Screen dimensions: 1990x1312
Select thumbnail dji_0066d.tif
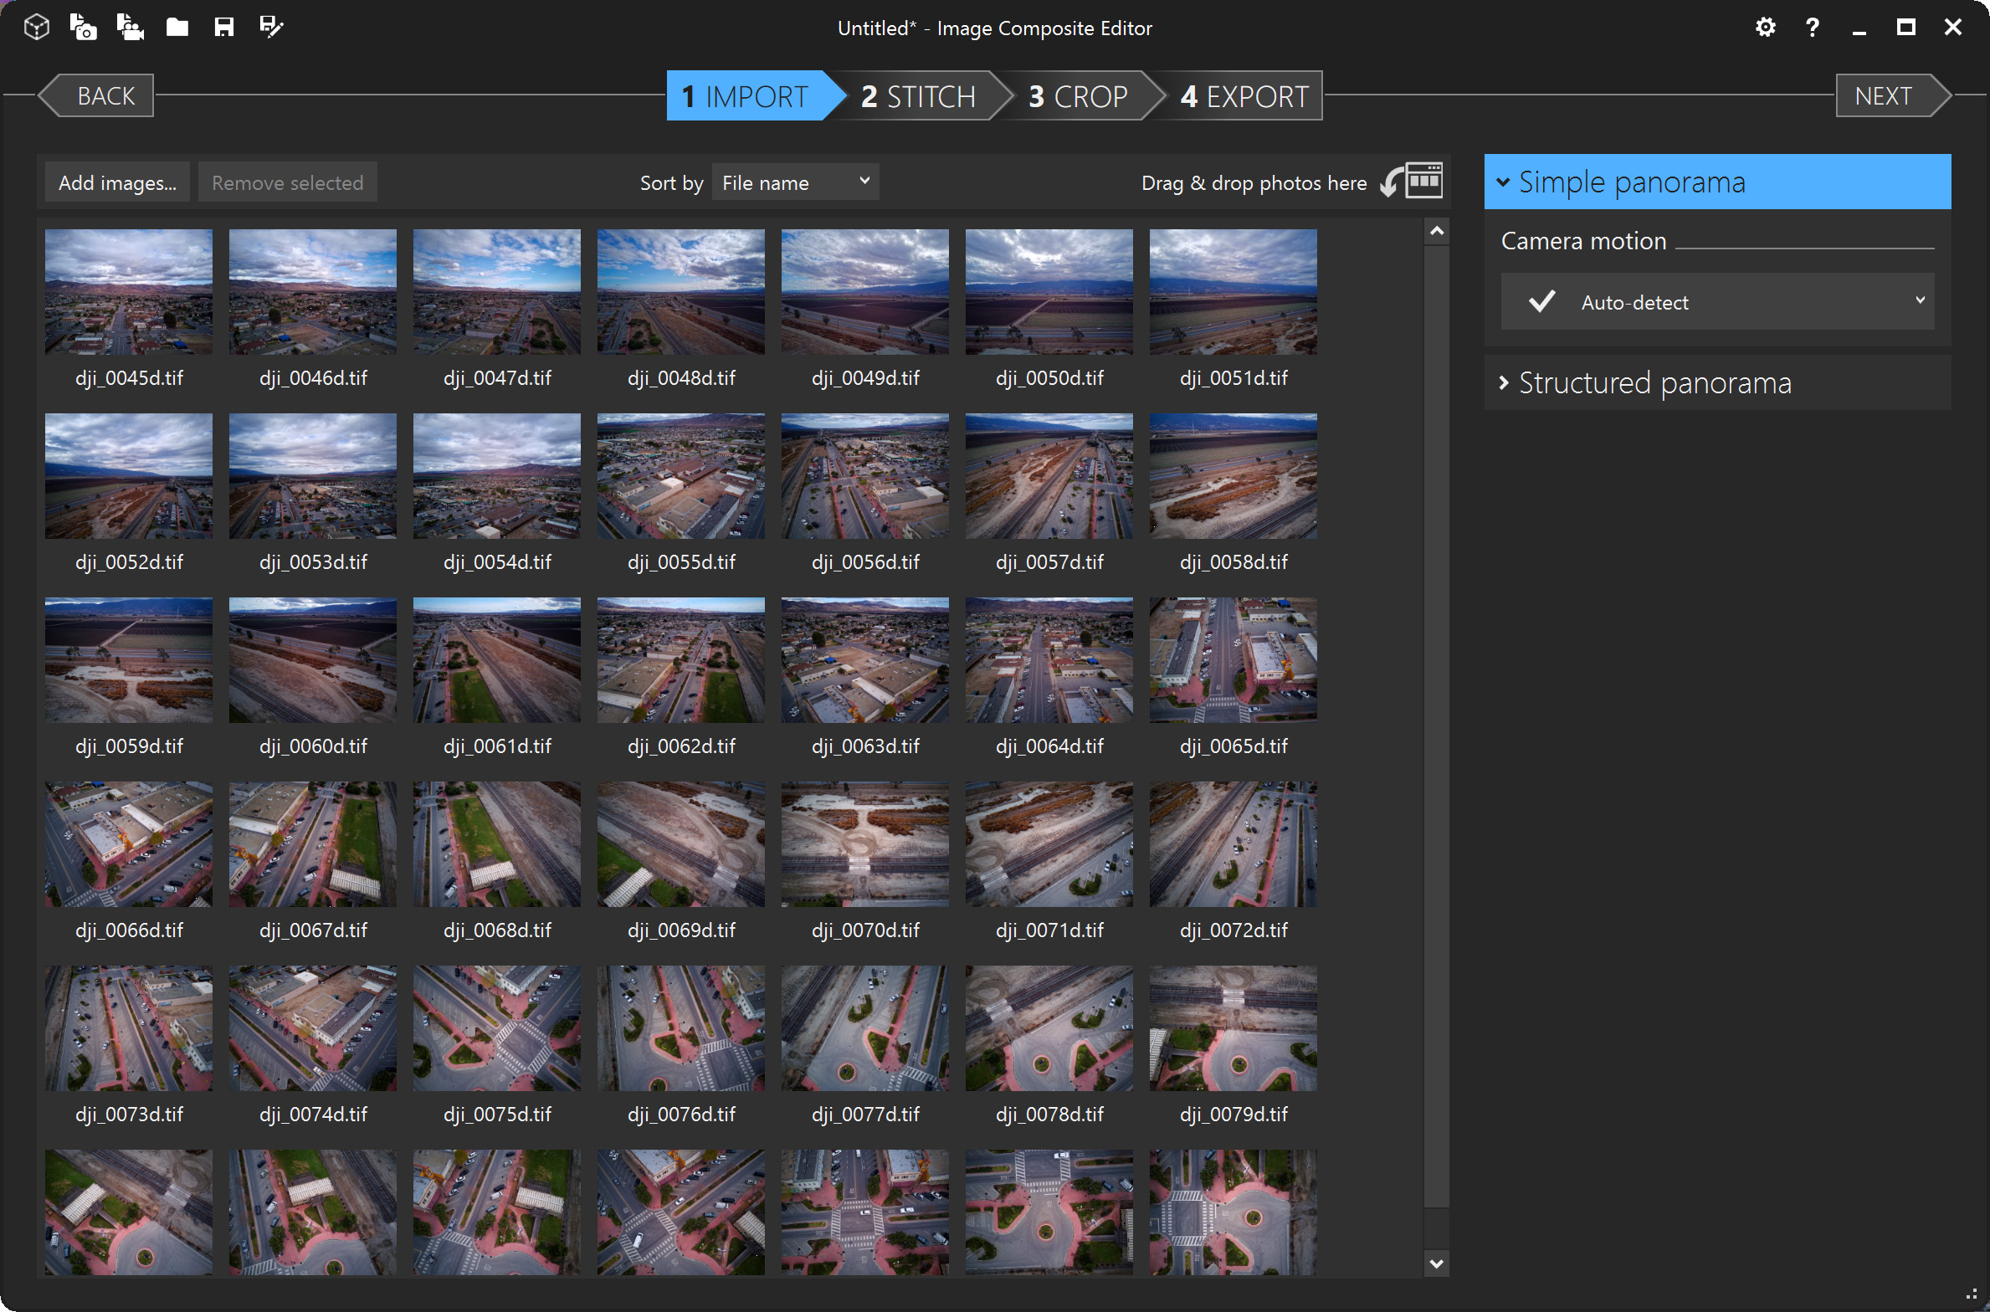click(x=129, y=844)
